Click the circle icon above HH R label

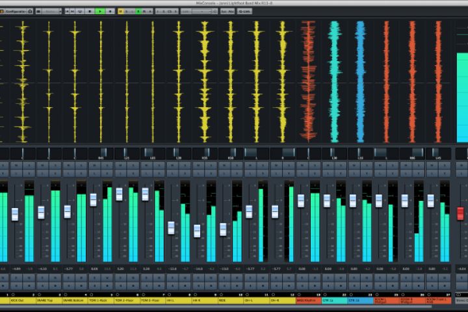coord(195,294)
